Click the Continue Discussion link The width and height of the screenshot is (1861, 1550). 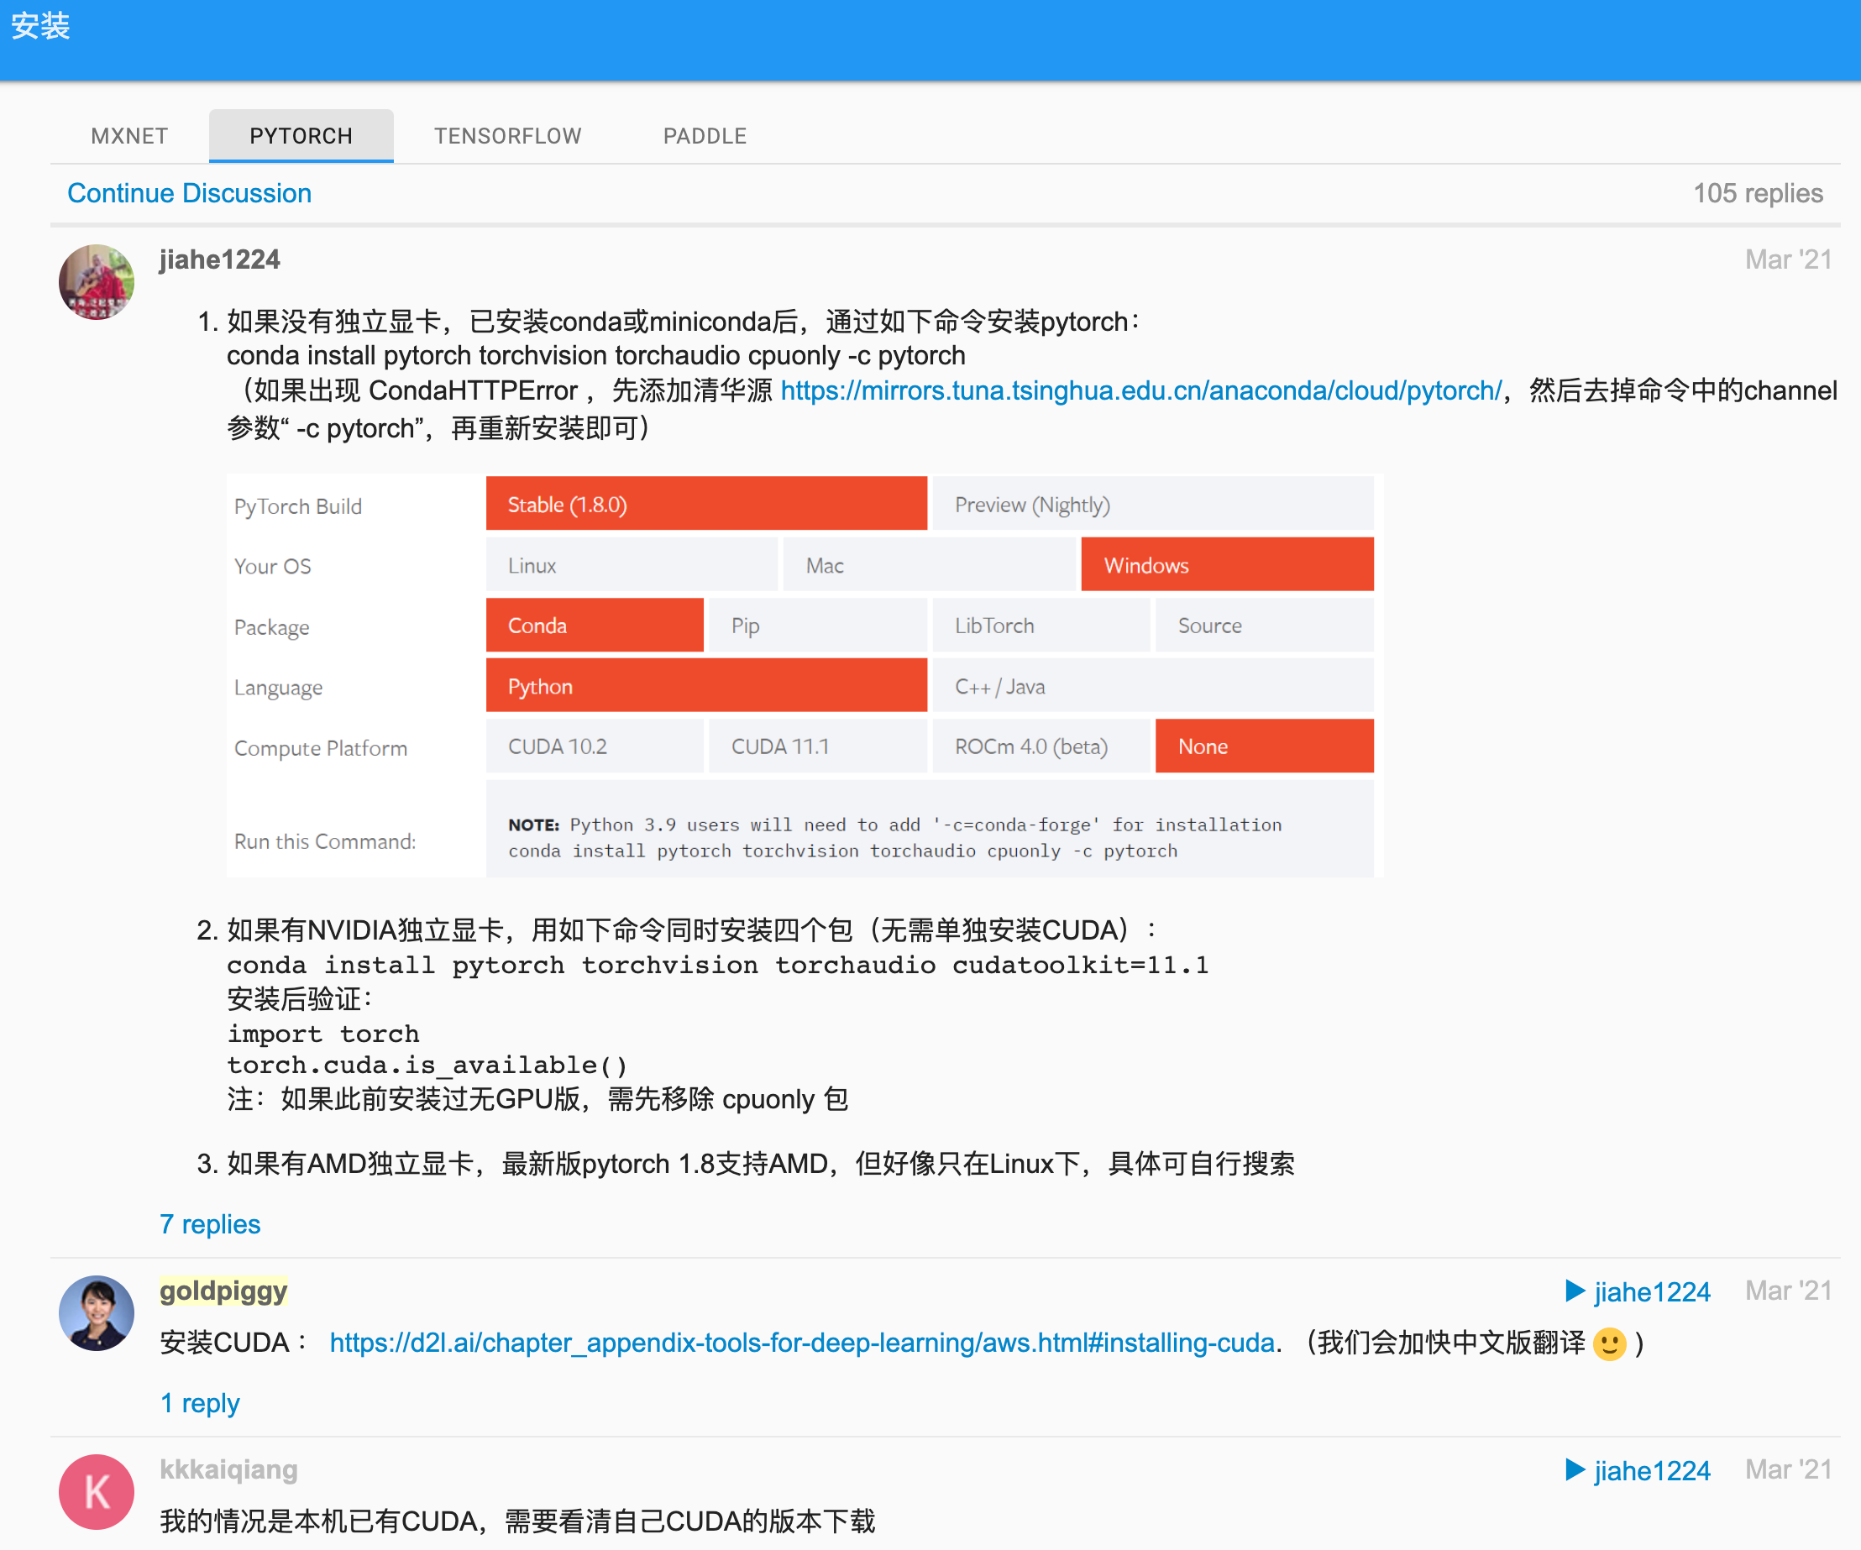click(190, 193)
